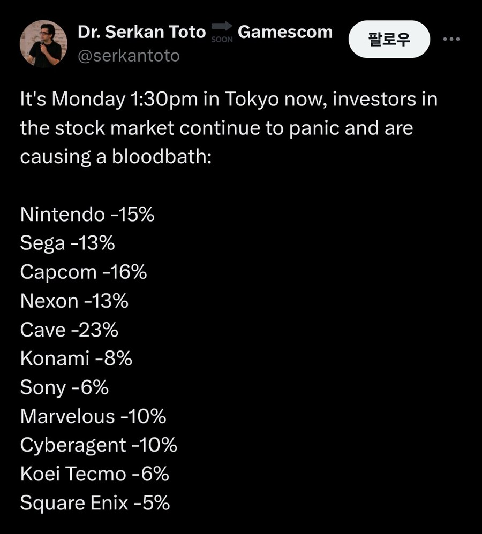Select the Cave -23% line
Image resolution: width=482 pixels, height=534 pixels.
(69, 330)
